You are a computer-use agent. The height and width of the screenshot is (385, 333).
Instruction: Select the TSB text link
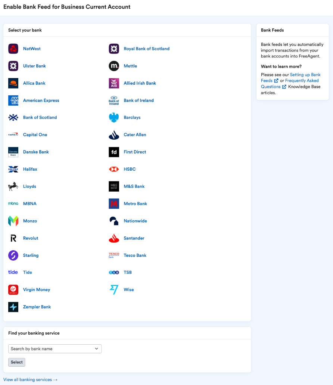point(128,272)
